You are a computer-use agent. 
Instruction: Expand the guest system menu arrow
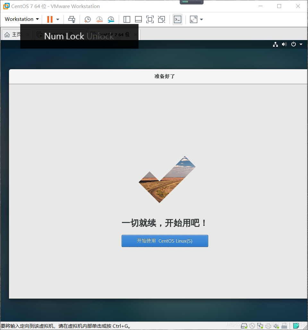[301, 44]
